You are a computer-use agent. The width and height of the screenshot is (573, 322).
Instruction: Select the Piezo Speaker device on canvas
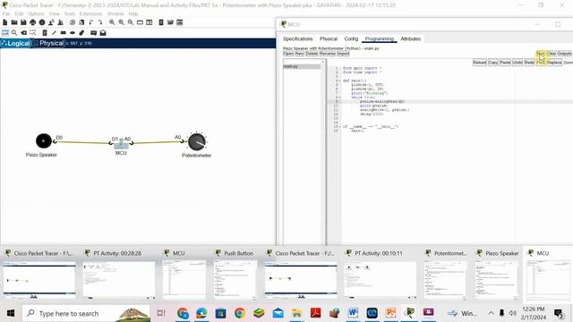tap(44, 141)
